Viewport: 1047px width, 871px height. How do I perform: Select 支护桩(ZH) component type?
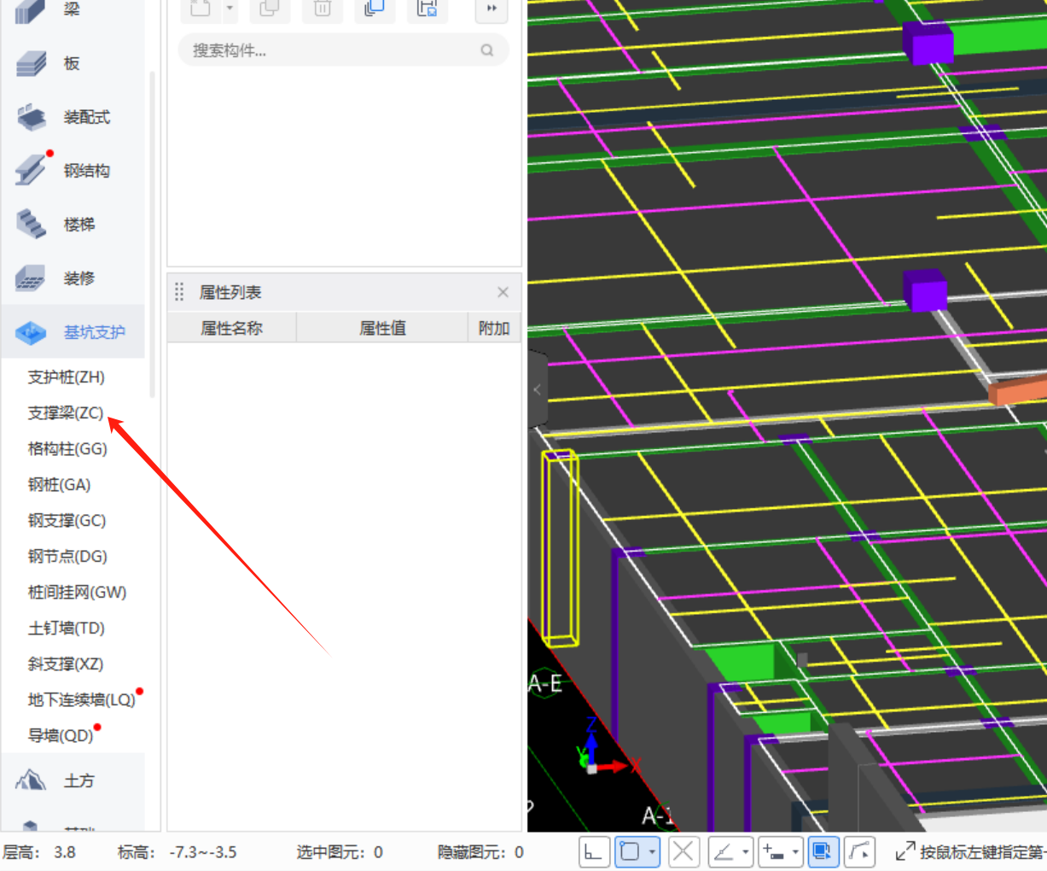click(x=67, y=377)
